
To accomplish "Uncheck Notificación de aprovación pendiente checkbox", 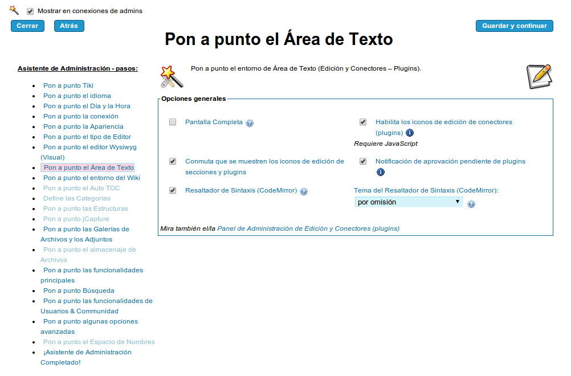I will pyautogui.click(x=363, y=161).
